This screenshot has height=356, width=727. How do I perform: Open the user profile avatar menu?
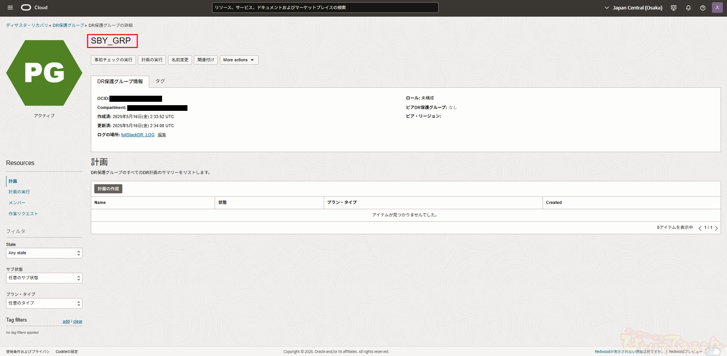(x=717, y=8)
